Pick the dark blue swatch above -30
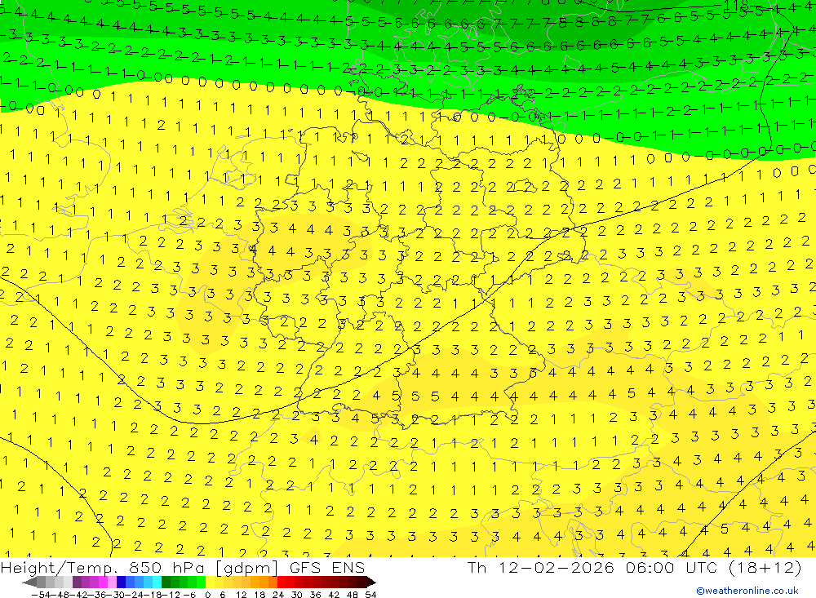 tap(121, 582)
